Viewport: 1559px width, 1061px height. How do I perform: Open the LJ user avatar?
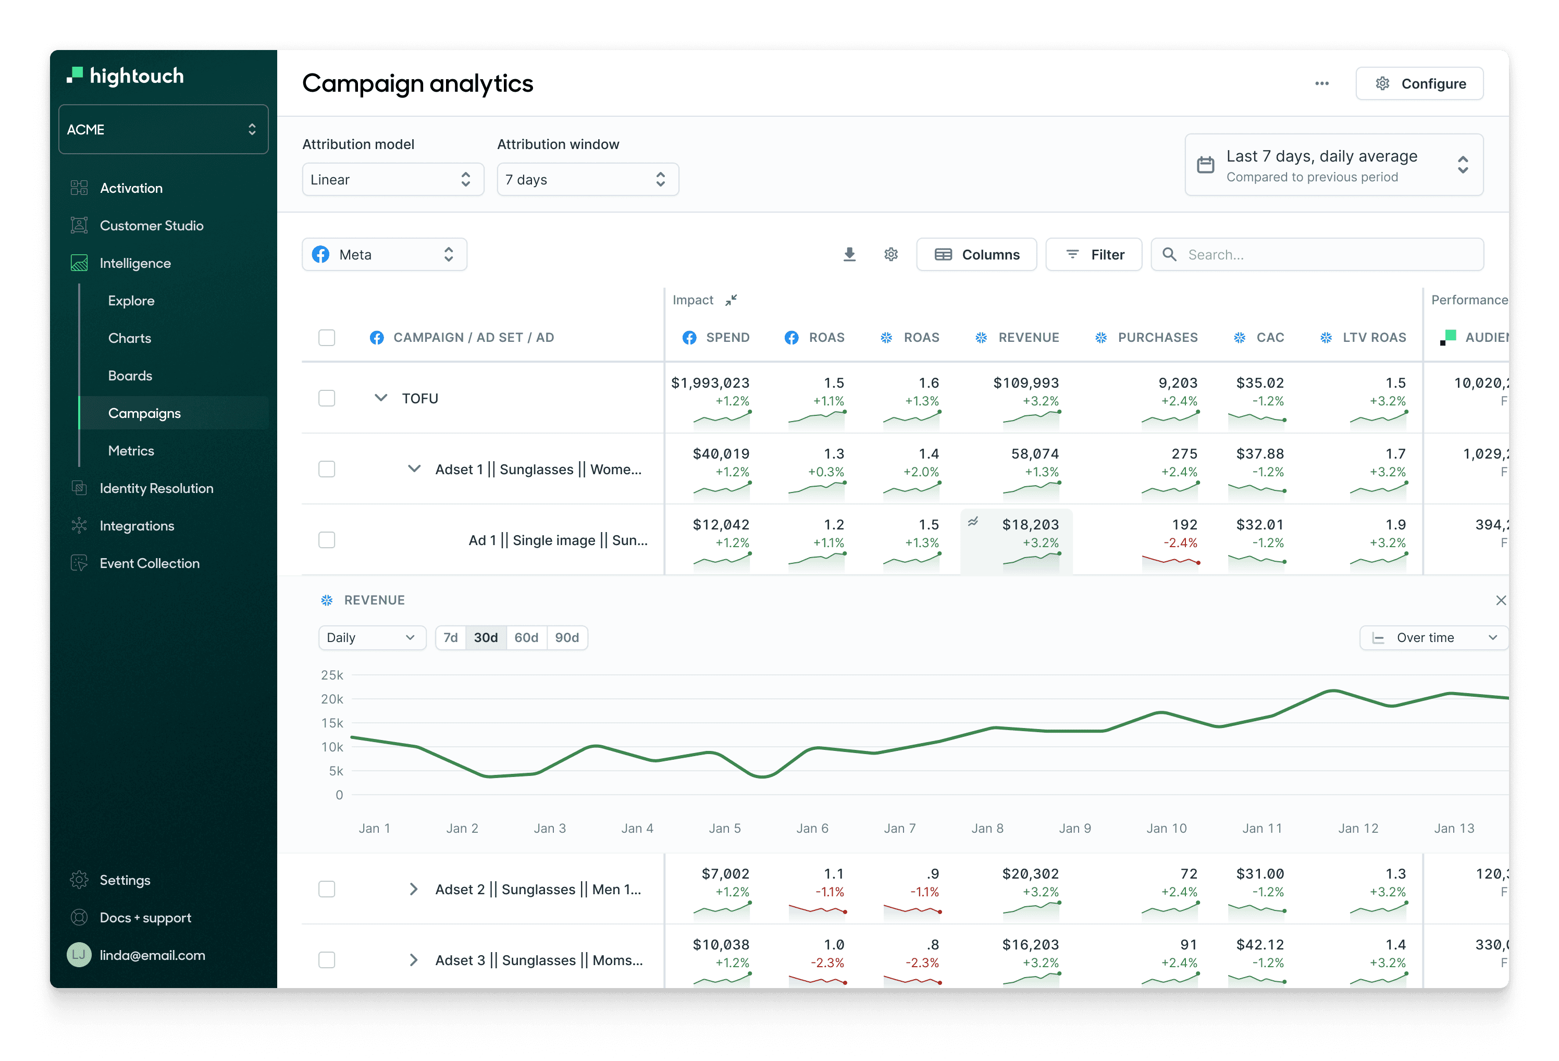click(x=79, y=955)
